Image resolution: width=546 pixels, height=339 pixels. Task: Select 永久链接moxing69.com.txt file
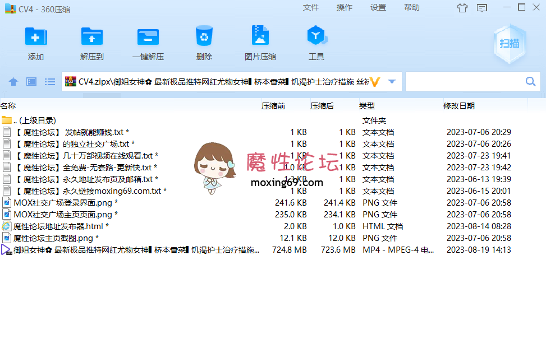[273, 191]
